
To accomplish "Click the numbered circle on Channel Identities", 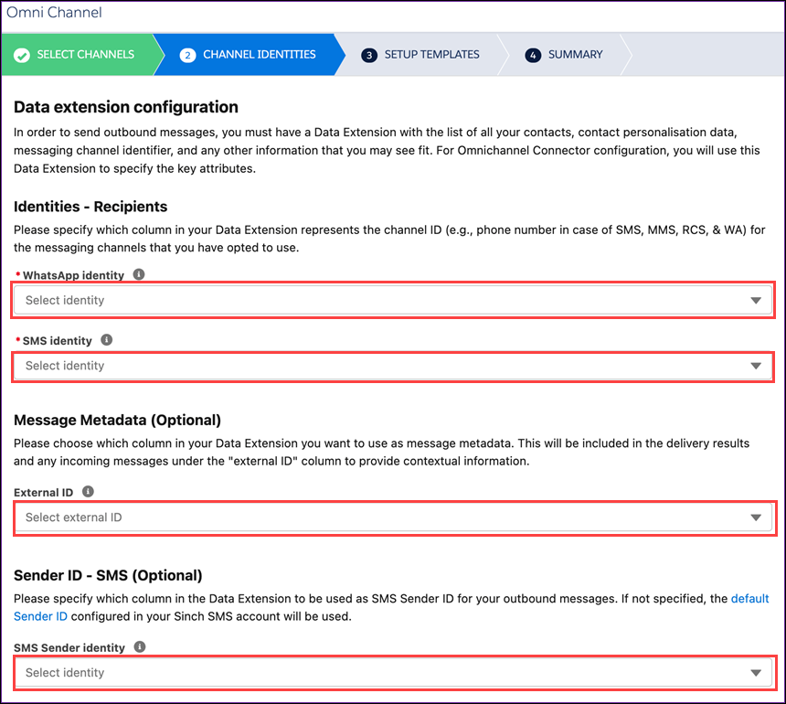I will [187, 55].
